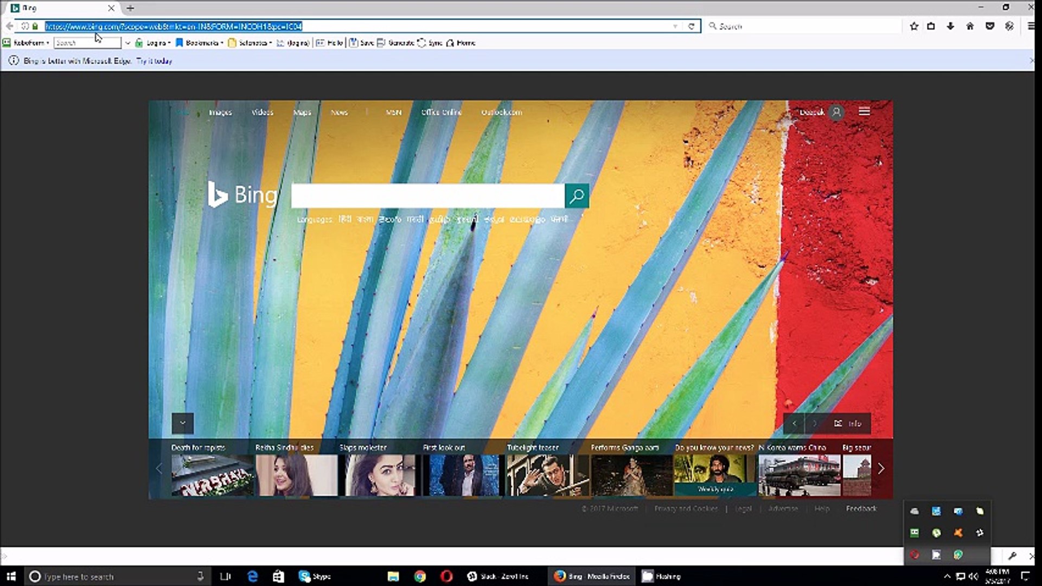
Task: Expand the Bing news carousel chevron
Action: pyautogui.click(x=182, y=423)
